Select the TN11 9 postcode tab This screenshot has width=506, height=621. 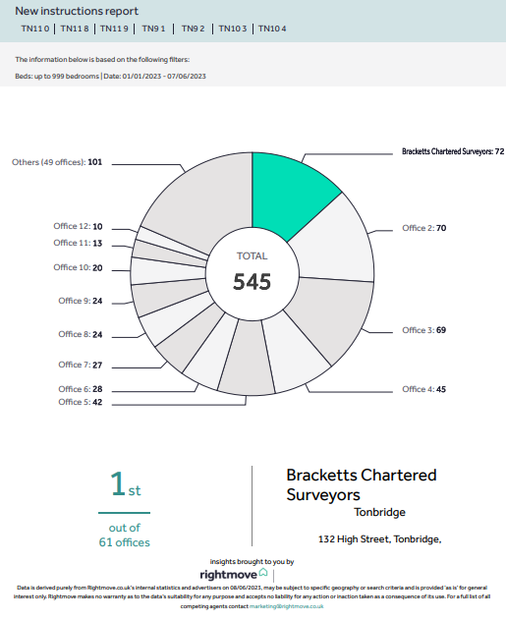[x=114, y=28]
